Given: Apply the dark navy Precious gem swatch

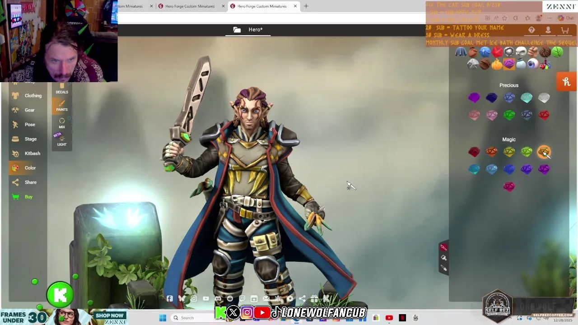Looking at the screenshot, I should click(491, 98).
